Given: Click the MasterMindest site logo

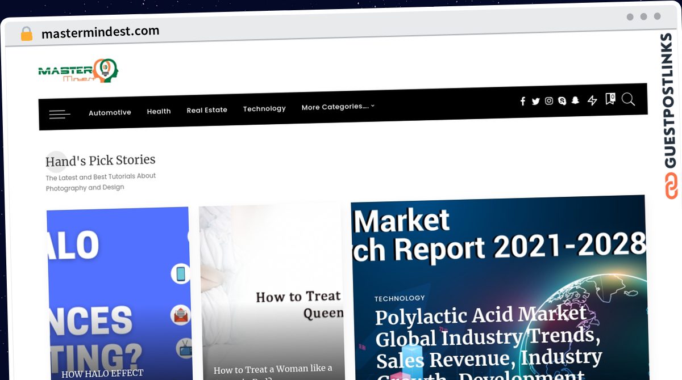Looking at the screenshot, I should pyautogui.click(x=78, y=71).
